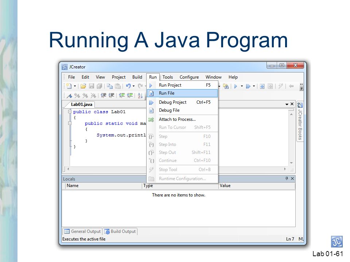Image resolution: width=350 pixels, height=262 pixels.
Task: Switch to the Build Output tab
Action: [120, 231]
